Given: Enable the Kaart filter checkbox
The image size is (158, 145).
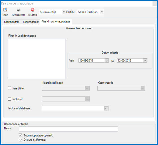Looking at the screenshot, I should point(10,88).
